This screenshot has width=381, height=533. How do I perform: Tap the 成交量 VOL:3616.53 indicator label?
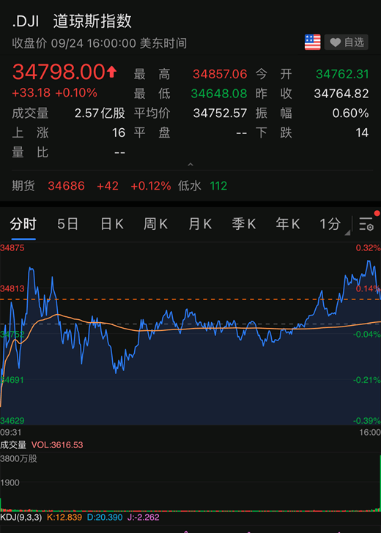point(42,445)
